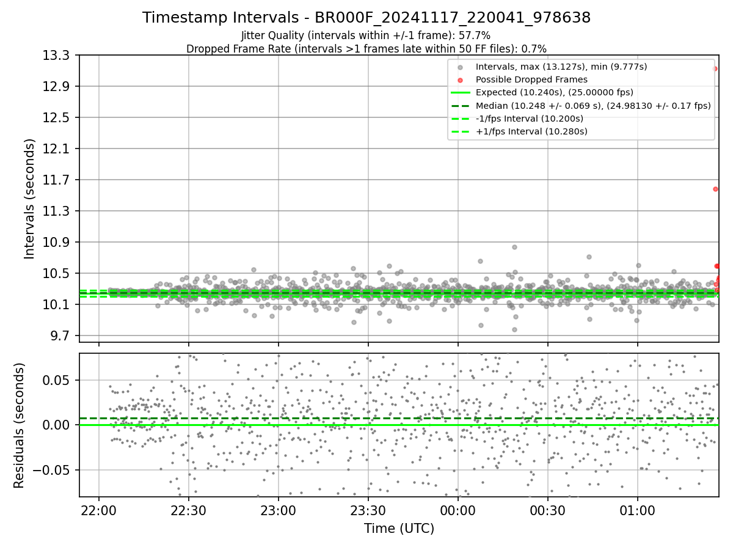Click legend entry 'Possible Dropped Frames'

tap(531, 79)
